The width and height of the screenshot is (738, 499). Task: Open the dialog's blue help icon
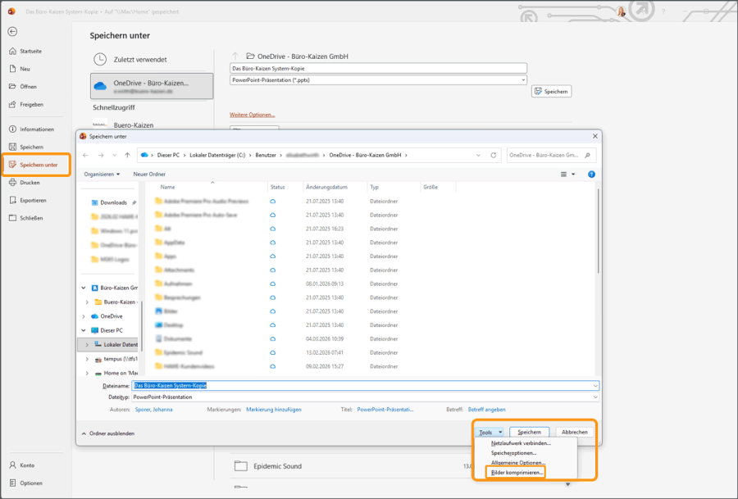pos(592,174)
